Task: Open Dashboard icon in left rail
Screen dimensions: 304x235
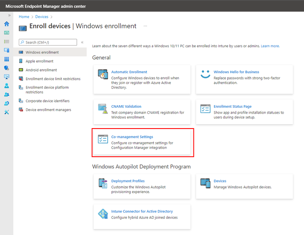Action: pyautogui.click(x=6, y=33)
